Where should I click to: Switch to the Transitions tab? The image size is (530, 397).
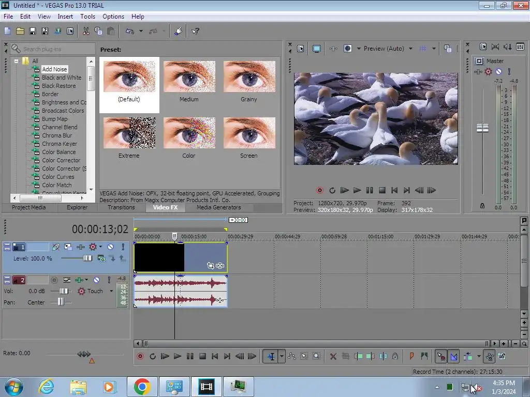click(121, 207)
